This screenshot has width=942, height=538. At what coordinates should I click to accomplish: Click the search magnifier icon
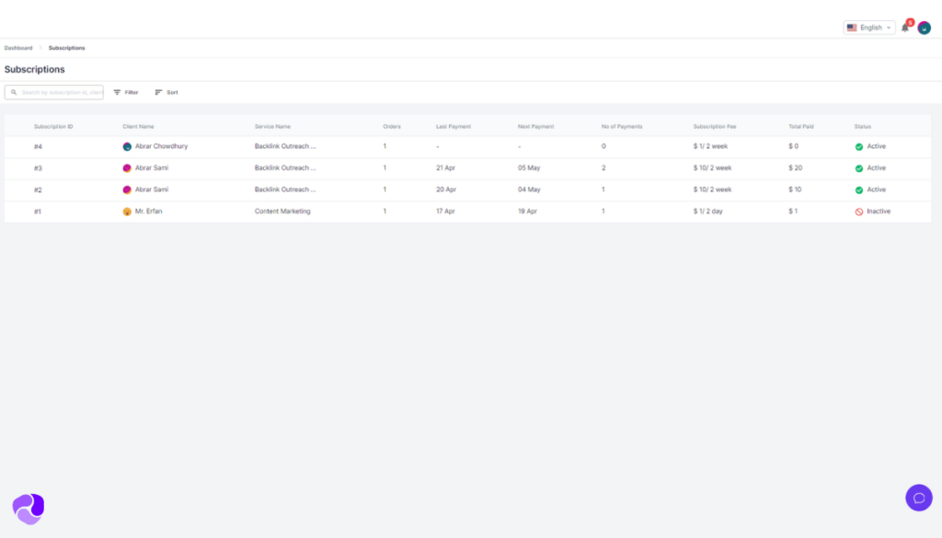click(14, 93)
